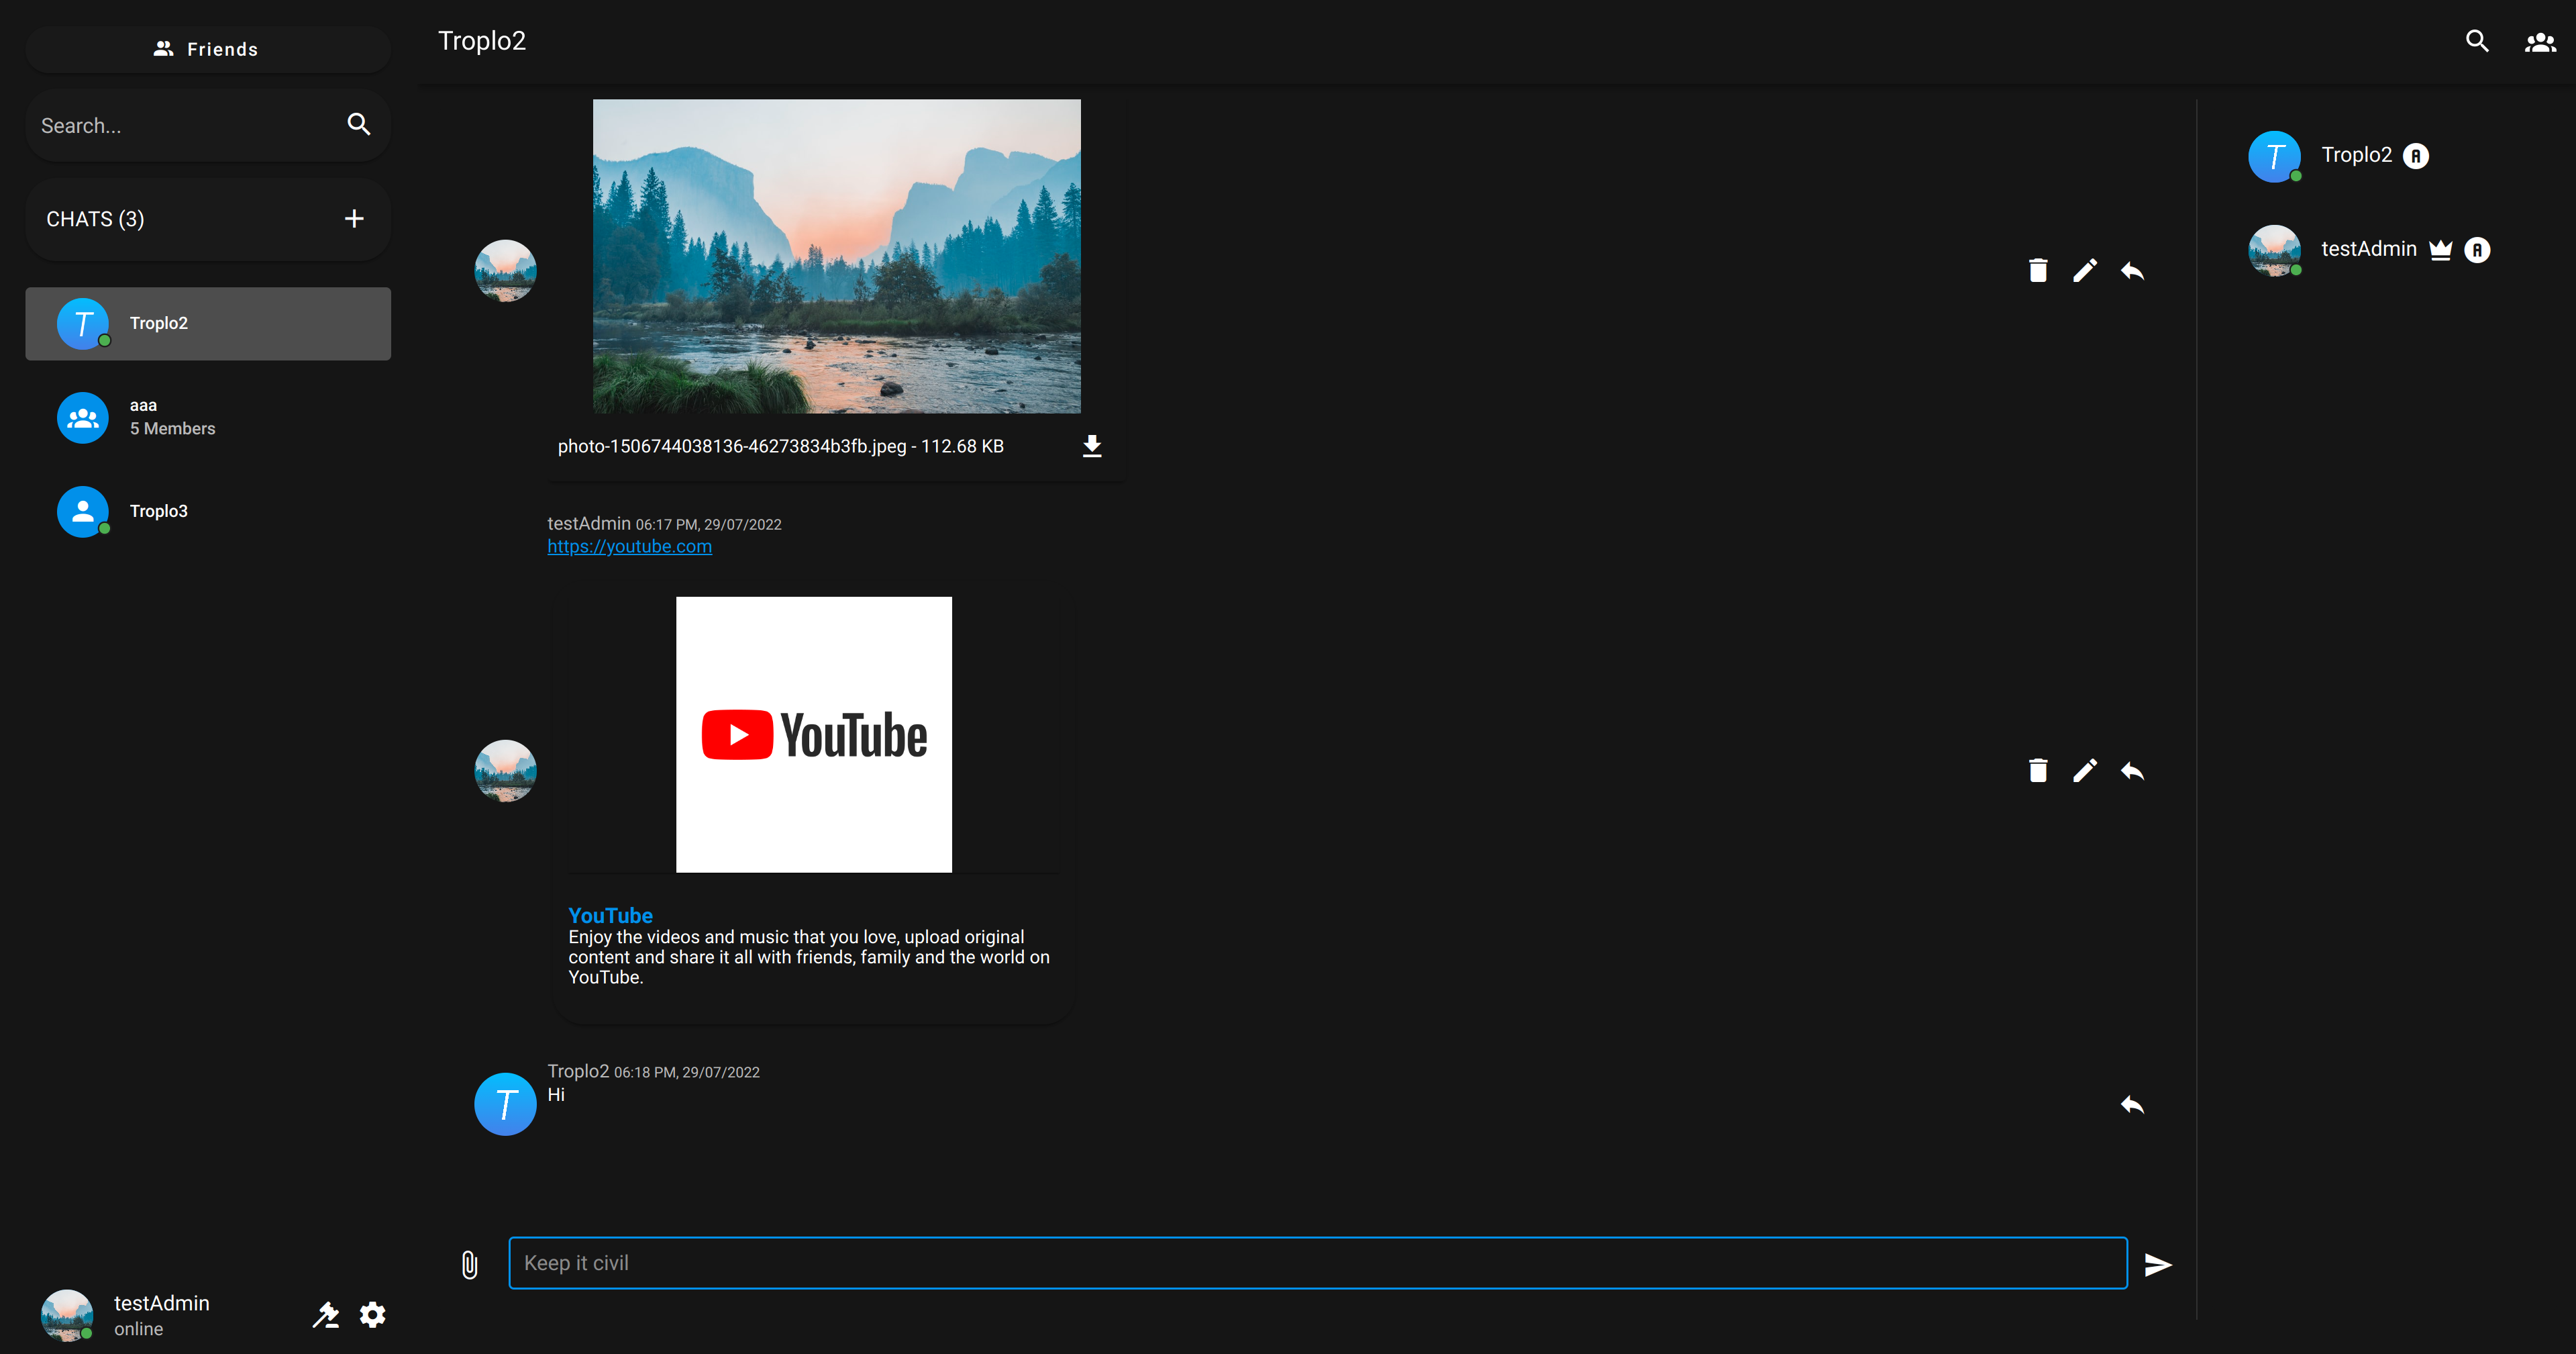Delete the photo message with the trash icon
The height and width of the screenshot is (1354, 2576).
2037,271
